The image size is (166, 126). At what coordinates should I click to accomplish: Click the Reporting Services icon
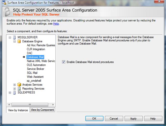(x=19, y=89)
